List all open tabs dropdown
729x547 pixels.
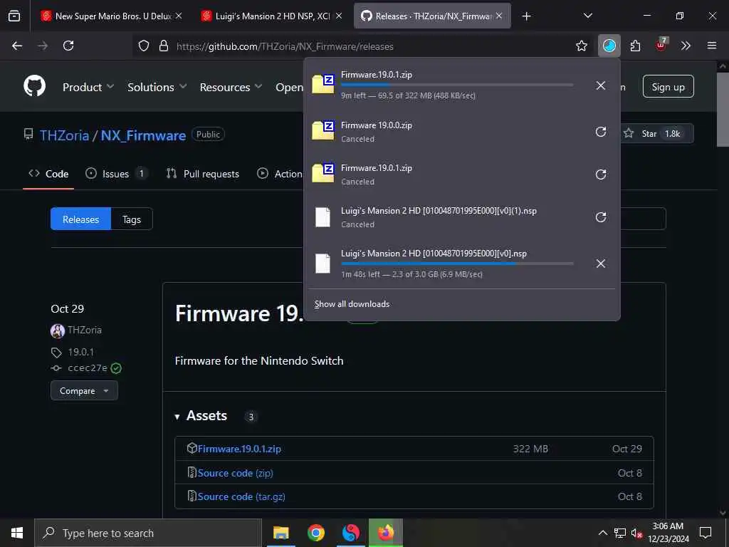pos(587,16)
